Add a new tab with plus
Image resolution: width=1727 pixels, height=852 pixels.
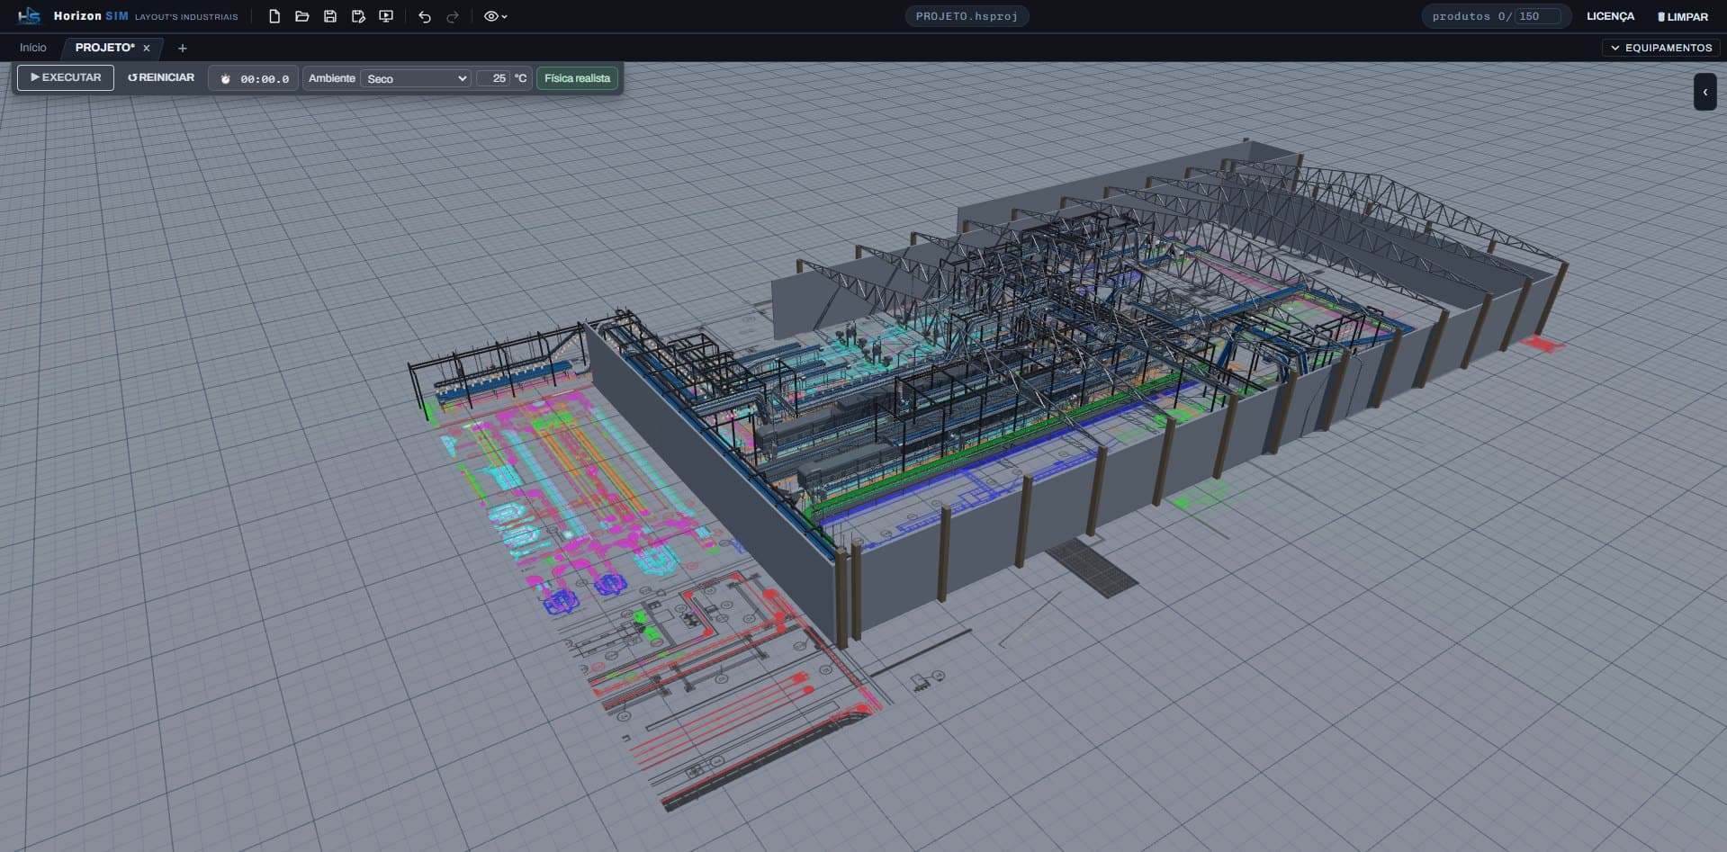[183, 49]
